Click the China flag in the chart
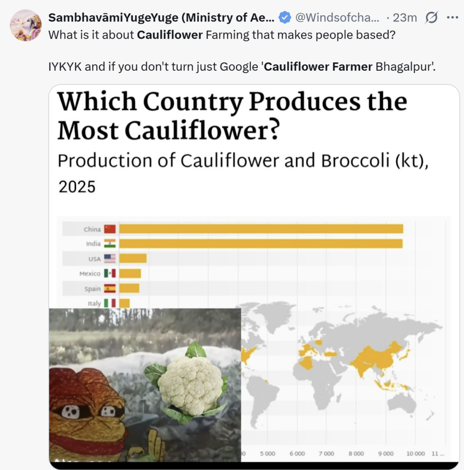Image resolution: width=464 pixels, height=470 pixels. [110, 229]
